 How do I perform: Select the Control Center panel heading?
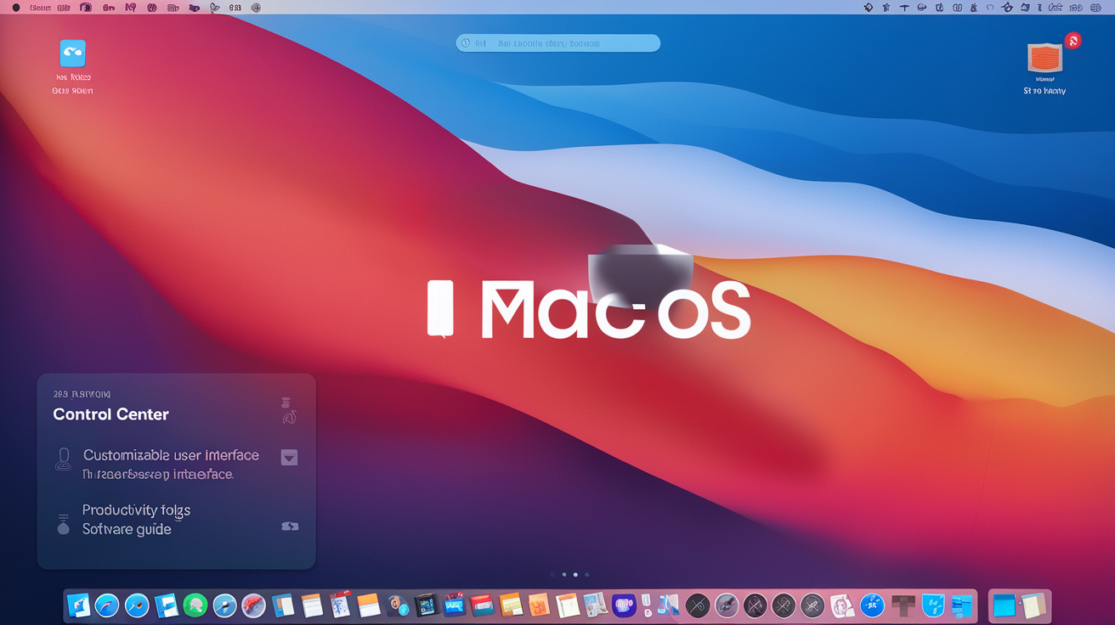(110, 414)
